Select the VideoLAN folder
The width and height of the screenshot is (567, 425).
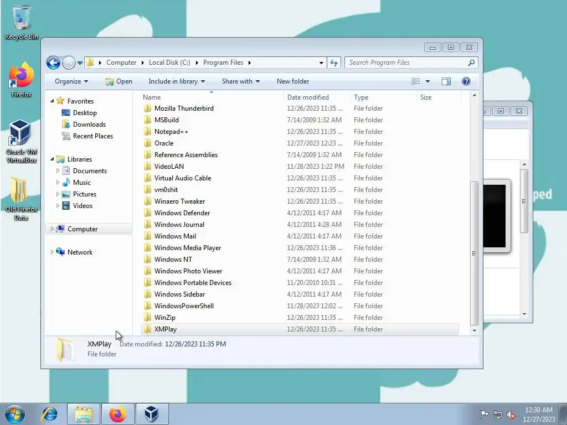(169, 166)
